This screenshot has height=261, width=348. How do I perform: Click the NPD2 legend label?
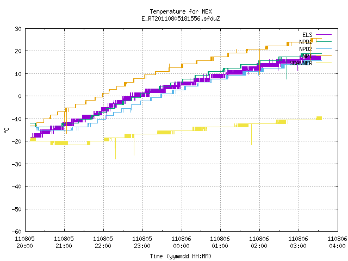pyautogui.click(x=306, y=49)
